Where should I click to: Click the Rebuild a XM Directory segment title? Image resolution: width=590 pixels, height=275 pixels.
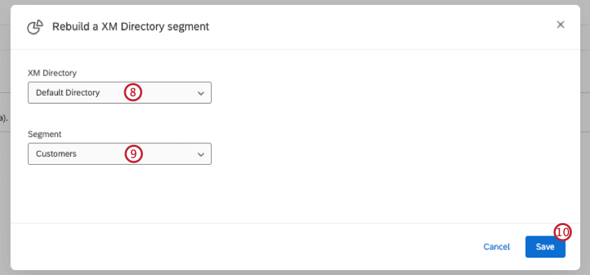(x=130, y=27)
